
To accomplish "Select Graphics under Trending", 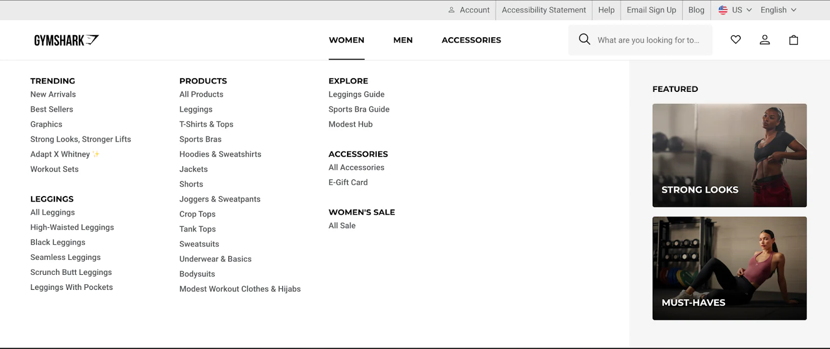I will point(46,124).
